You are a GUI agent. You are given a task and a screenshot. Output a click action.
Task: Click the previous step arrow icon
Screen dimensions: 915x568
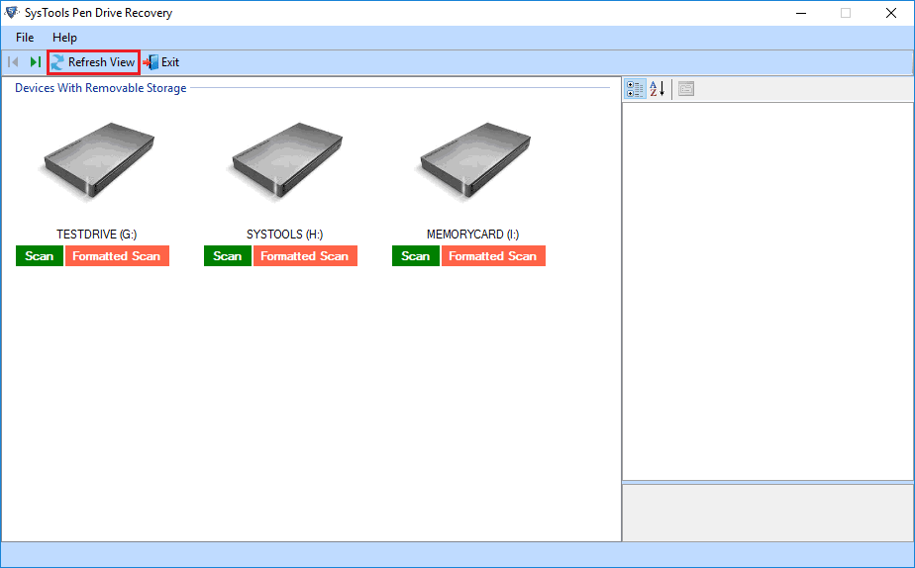click(14, 62)
